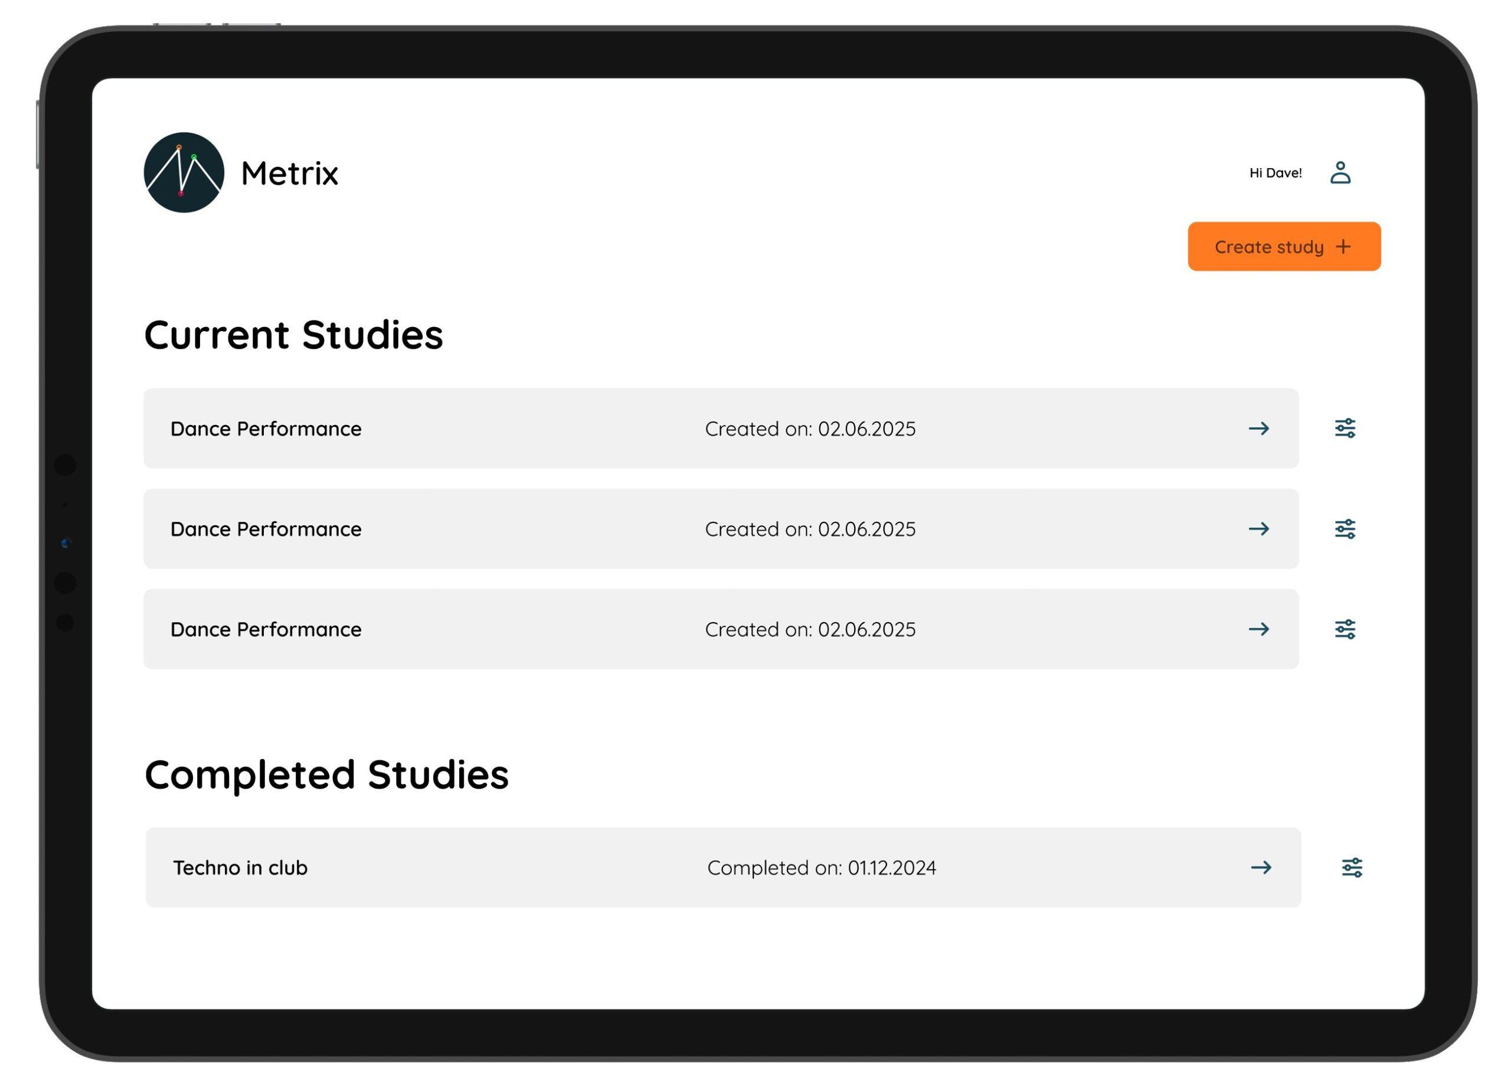This screenshot has width=1511, height=1082.
Task: Open settings sliders for Techno in club
Action: (x=1351, y=868)
